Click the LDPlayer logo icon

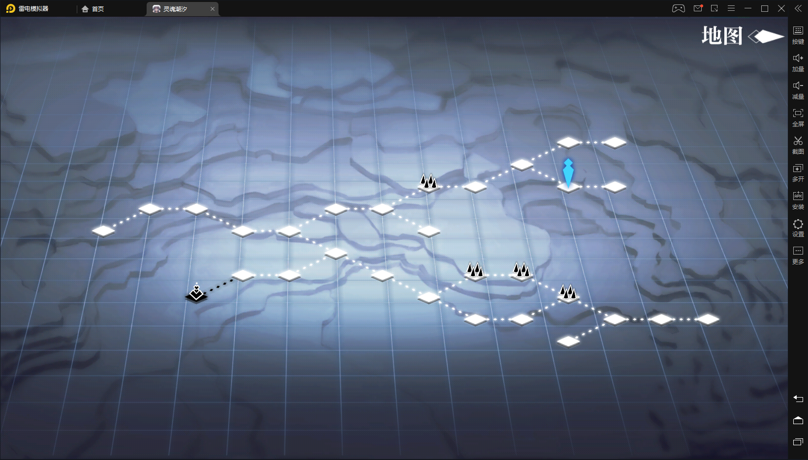(x=10, y=8)
